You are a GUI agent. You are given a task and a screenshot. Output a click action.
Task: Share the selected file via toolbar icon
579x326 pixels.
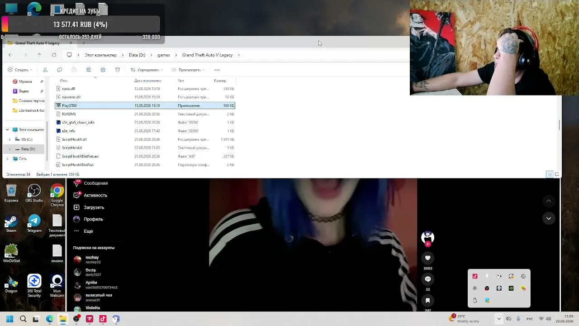(103, 70)
